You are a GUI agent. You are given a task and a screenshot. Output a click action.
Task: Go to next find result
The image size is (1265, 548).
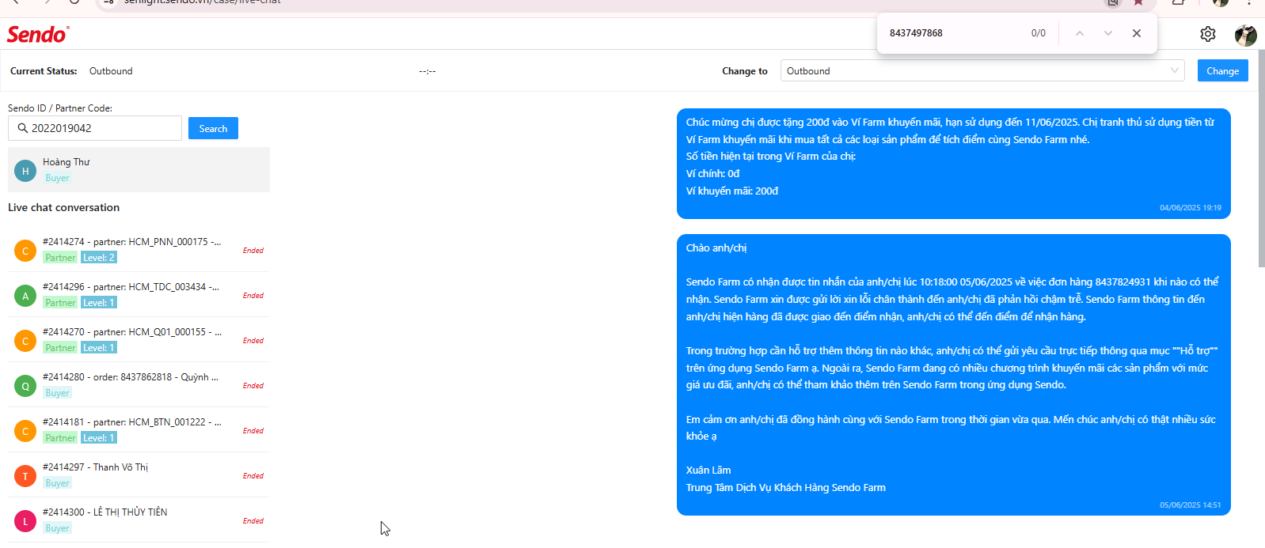[1107, 33]
